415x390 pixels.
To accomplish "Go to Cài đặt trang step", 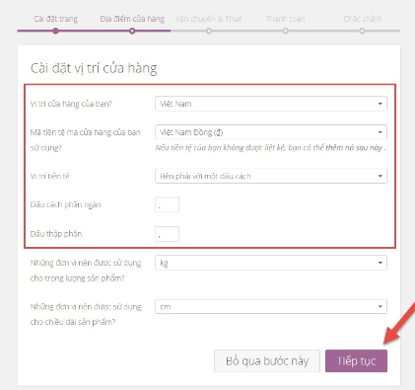I will (x=56, y=19).
